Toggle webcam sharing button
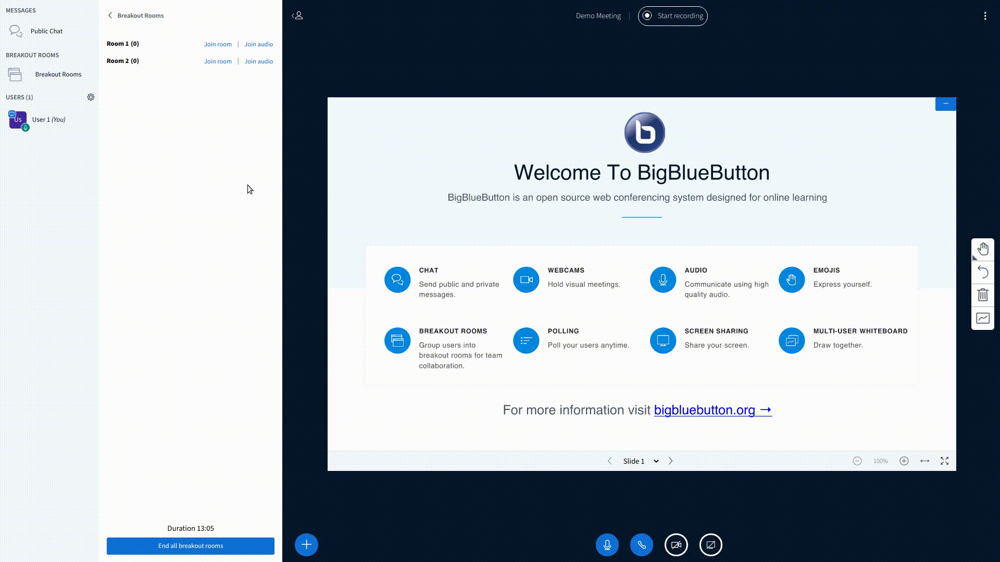The width and height of the screenshot is (1000, 562). (676, 545)
